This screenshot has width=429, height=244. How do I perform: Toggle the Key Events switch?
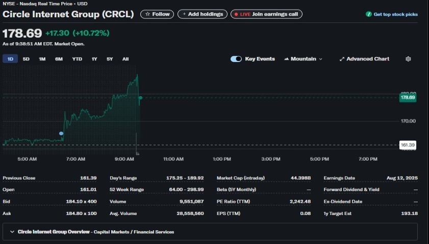[236, 59]
